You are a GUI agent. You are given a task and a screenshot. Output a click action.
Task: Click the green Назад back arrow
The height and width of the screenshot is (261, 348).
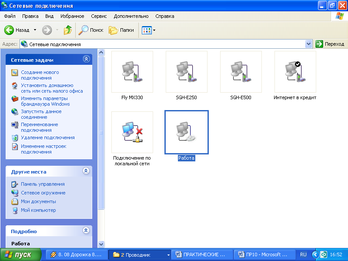point(9,30)
